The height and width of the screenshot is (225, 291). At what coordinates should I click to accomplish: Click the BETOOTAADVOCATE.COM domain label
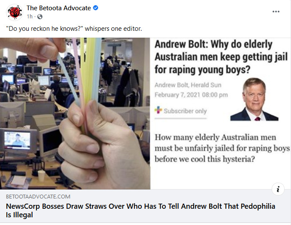pyautogui.click(x=38, y=196)
